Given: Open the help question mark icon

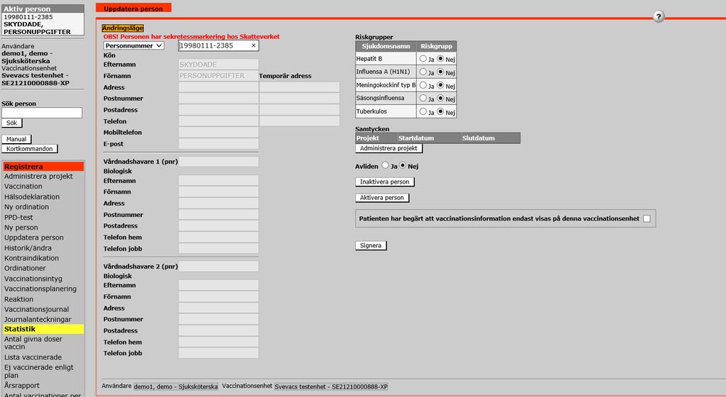Looking at the screenshot, I should (659, 16).
